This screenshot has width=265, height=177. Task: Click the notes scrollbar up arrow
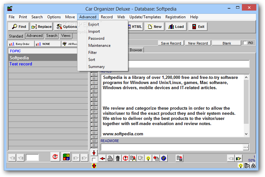click(x=246, y=78)
